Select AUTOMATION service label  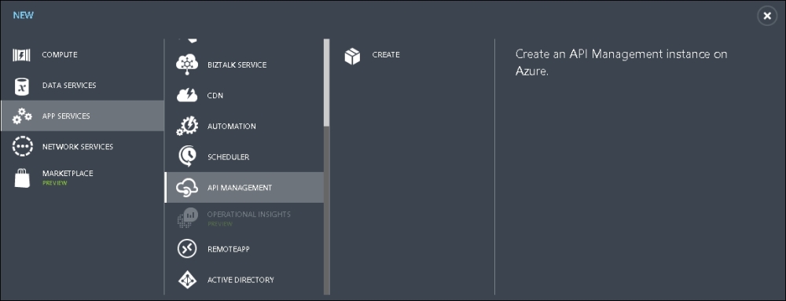(x=232, y=127)
